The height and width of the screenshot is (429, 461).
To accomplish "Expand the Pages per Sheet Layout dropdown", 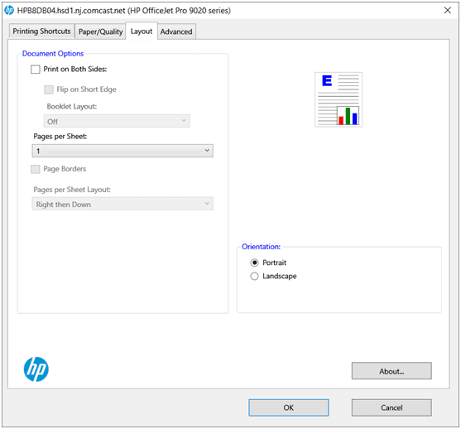I will point(122,204).
